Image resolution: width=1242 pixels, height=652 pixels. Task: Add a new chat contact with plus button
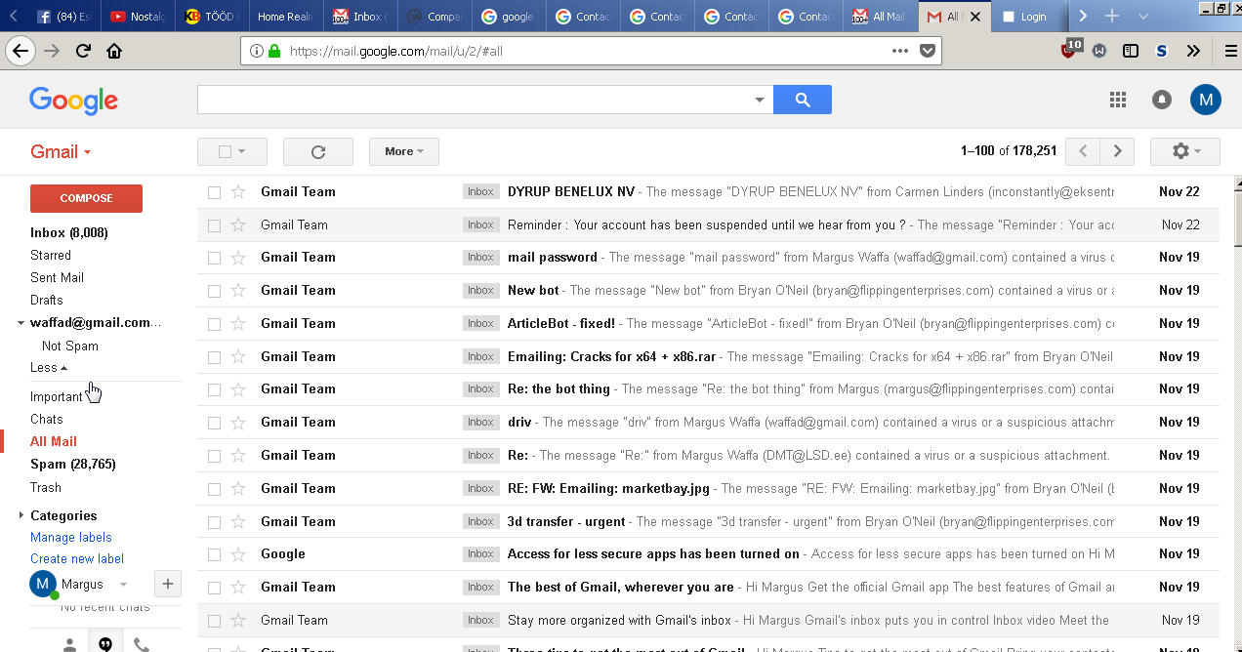(x=168, y=584)
